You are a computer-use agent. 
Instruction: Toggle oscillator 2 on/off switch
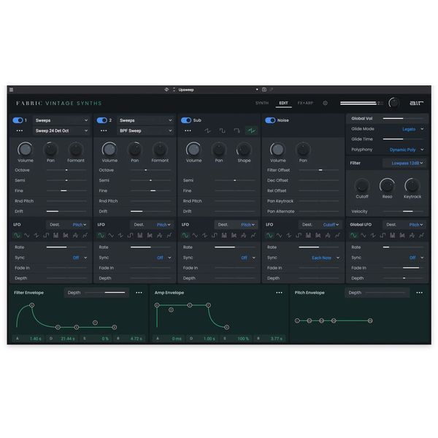(102, 120)
